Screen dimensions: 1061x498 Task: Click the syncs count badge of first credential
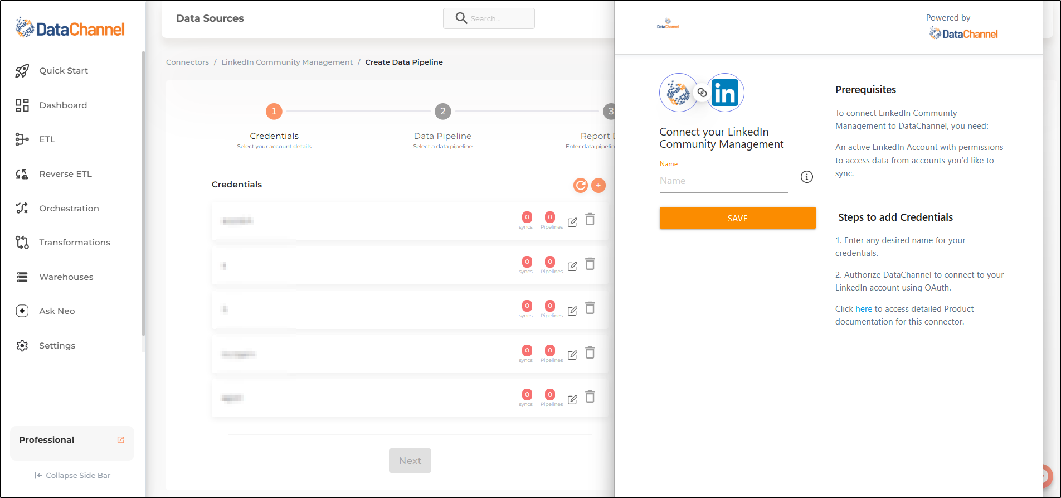(527, 217)
